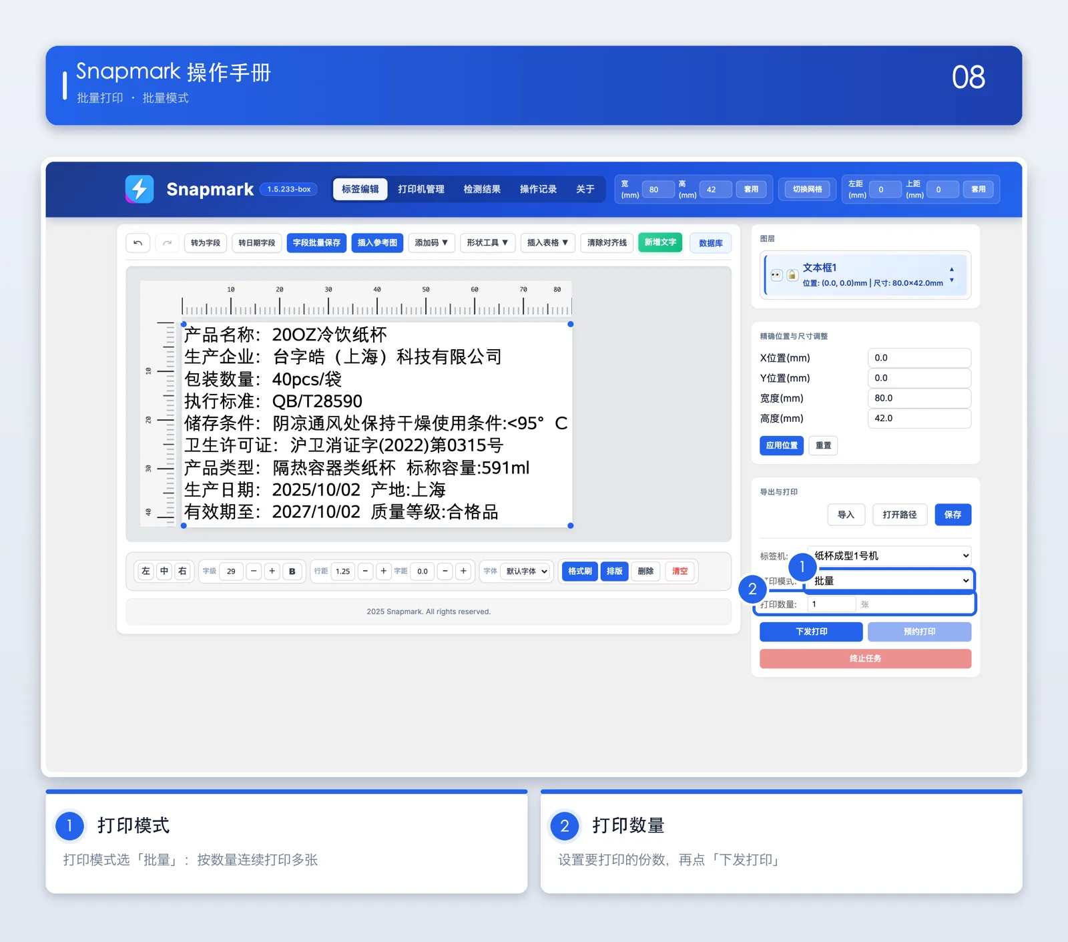
Task: Expand the 插入表格 dropdown
Action: (x=548, y=243)
